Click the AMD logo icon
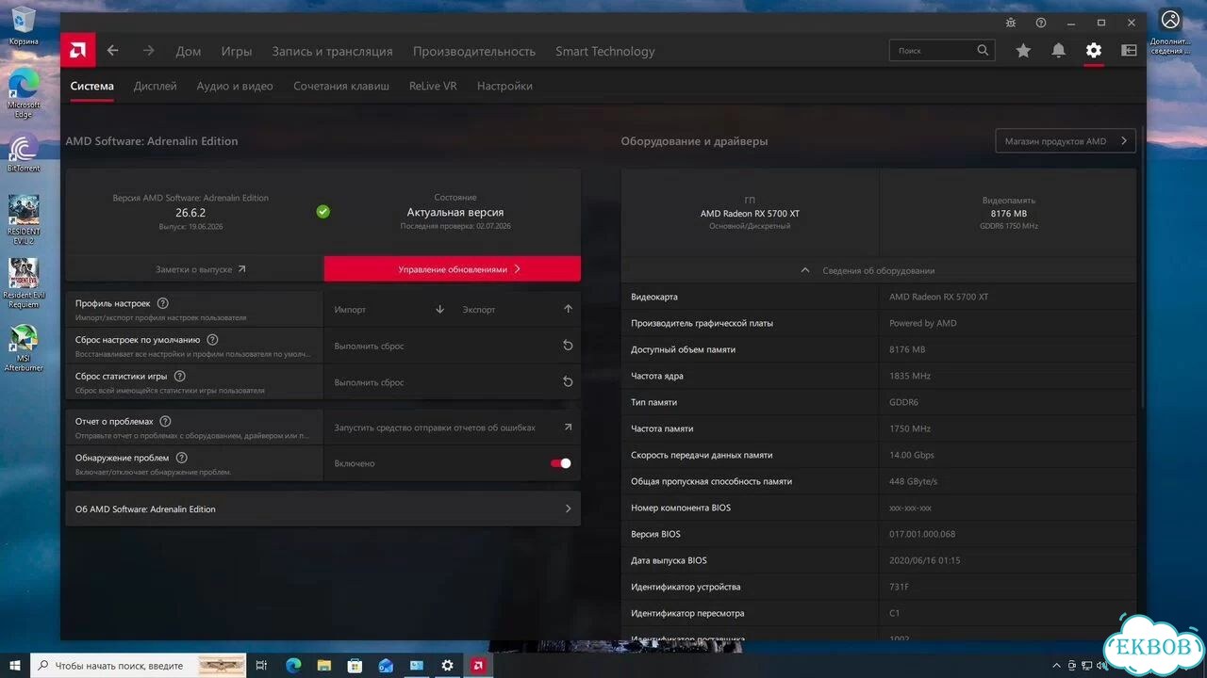This screenshot has height=678, width=1207. pyautogui.click(x=77, y=51)
